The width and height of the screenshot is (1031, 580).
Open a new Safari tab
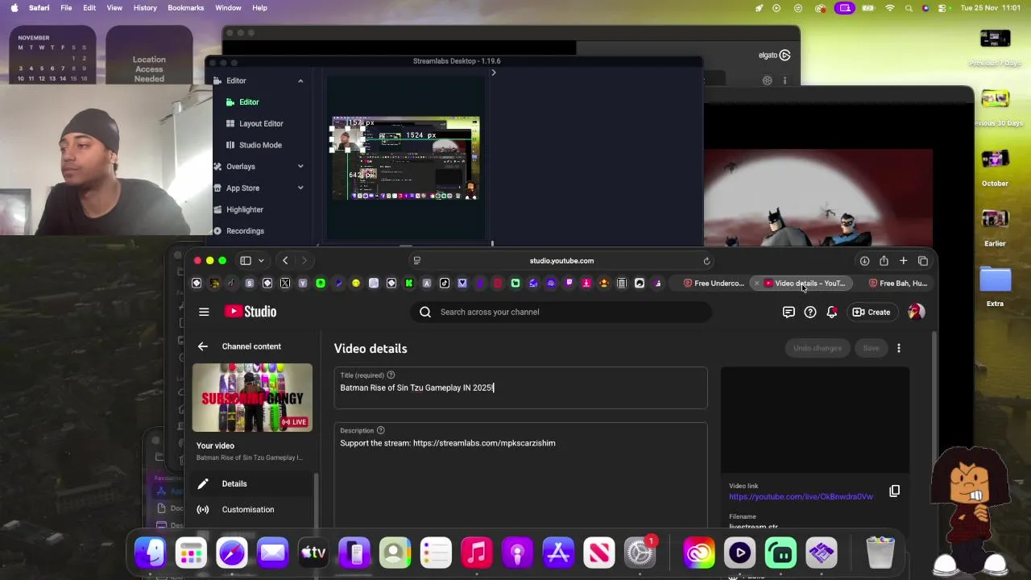903,261
